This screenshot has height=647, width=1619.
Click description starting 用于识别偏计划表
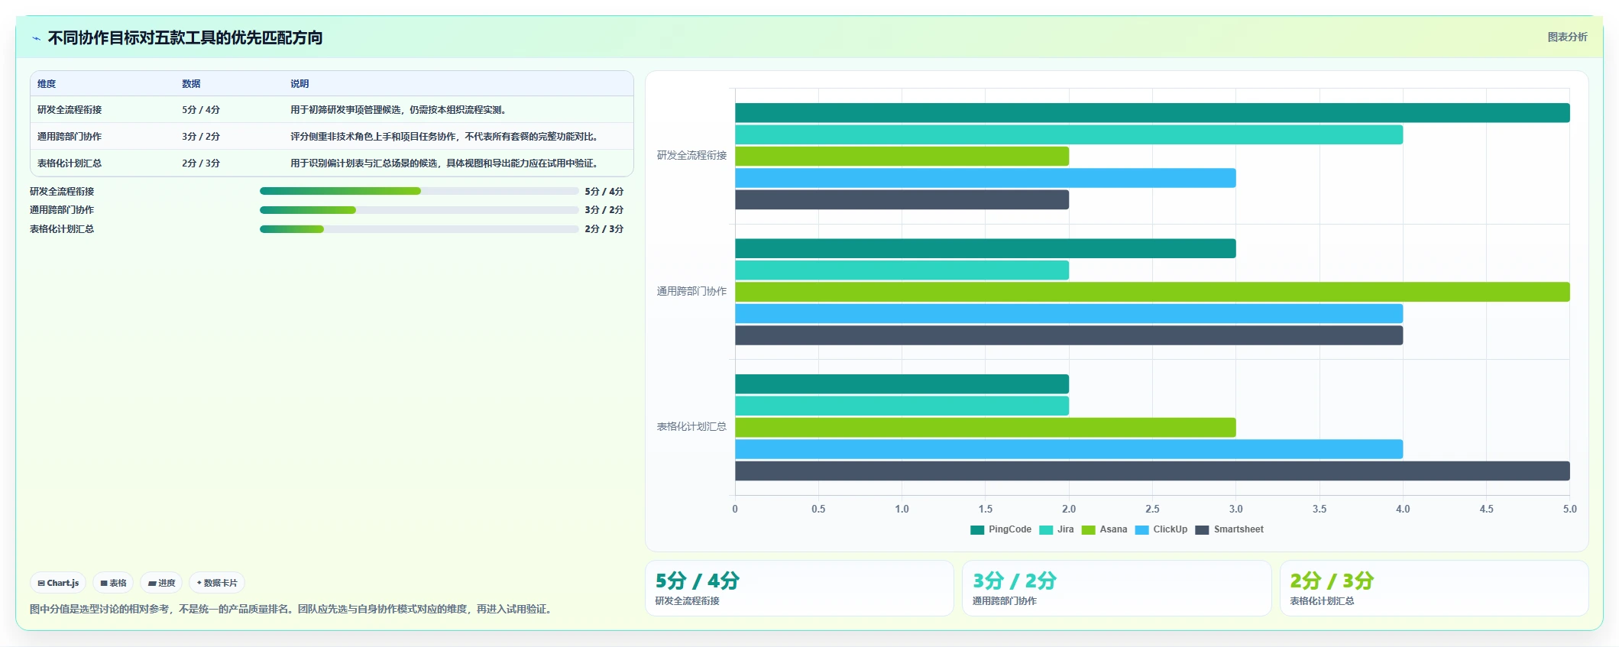point(444,163)
